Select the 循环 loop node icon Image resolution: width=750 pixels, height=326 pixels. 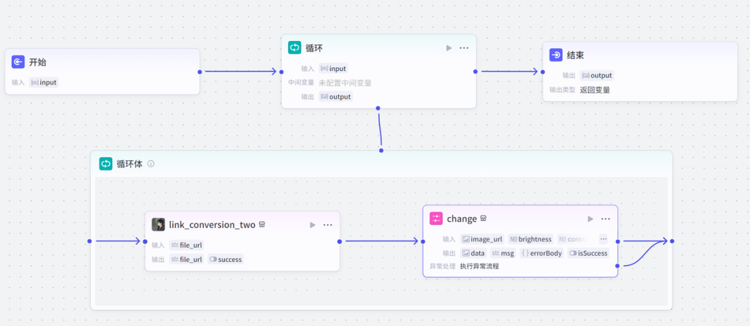(294, 48)
